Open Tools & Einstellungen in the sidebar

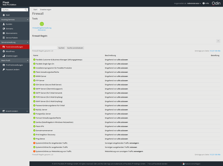tap(15, 47)
